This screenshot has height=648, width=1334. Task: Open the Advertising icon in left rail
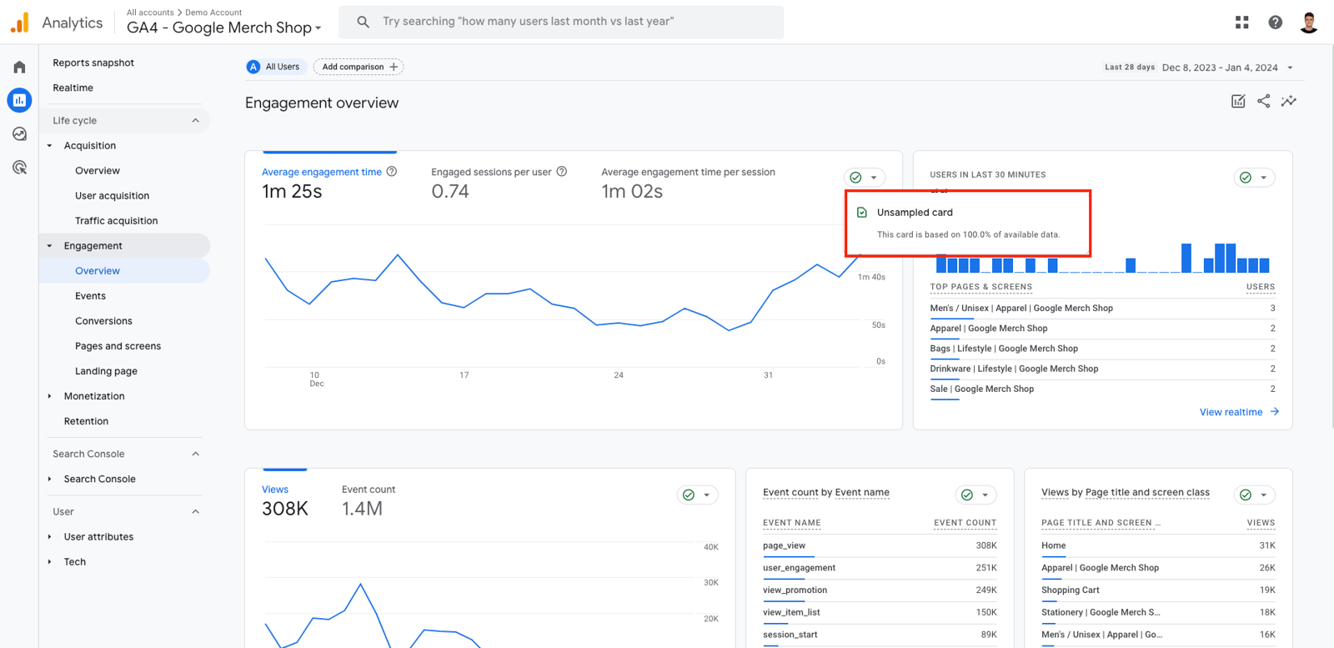click(19, 168)
